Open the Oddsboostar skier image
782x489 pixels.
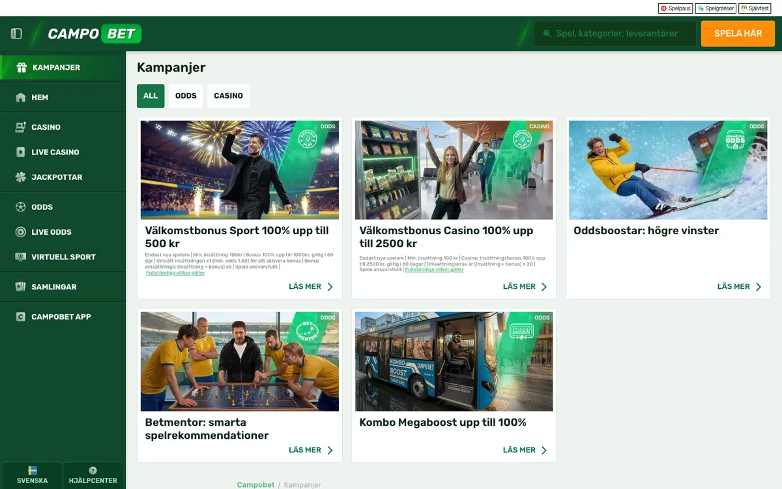668,170
